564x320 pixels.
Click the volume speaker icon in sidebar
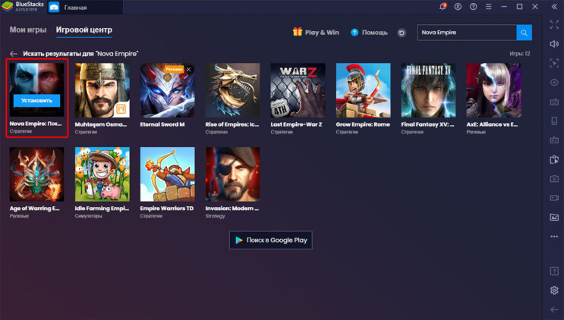pyautogui.click(x=554, y=45)
